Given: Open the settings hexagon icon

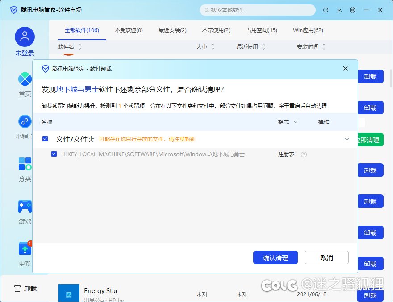Looking at the screenshot, I should 352,10.
